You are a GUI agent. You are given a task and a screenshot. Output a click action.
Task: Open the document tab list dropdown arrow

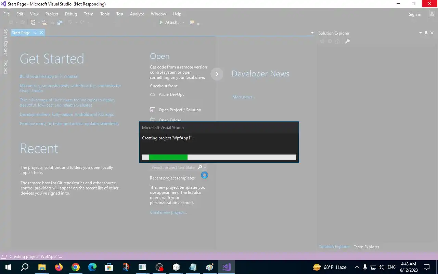coord(312,33)
